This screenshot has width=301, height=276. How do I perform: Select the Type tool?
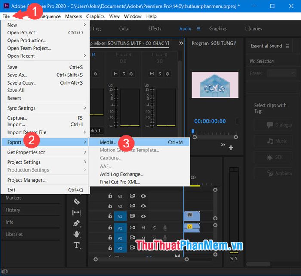[x=77, y=245]
